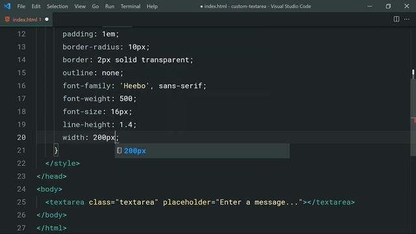Open the Terminal menu
Image resolution: width=416 pixels, height=234 pixels.
[131, 6]
